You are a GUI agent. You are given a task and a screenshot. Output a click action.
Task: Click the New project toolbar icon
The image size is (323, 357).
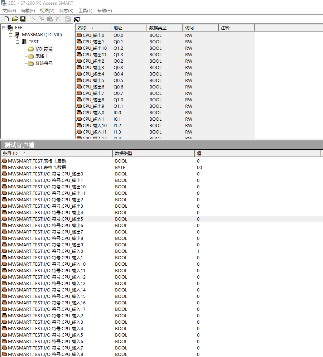pos(6,19)
